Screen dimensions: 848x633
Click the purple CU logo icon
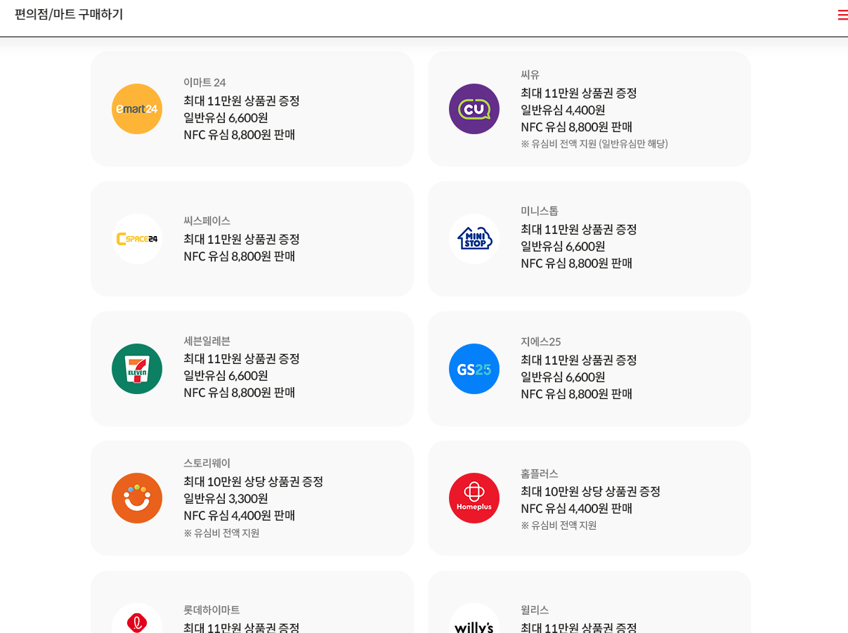[474, 109]
